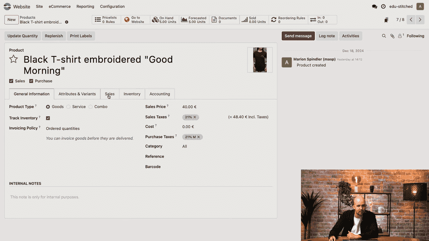Remove the 21% sales tax tag

click(x=195, y=117)
